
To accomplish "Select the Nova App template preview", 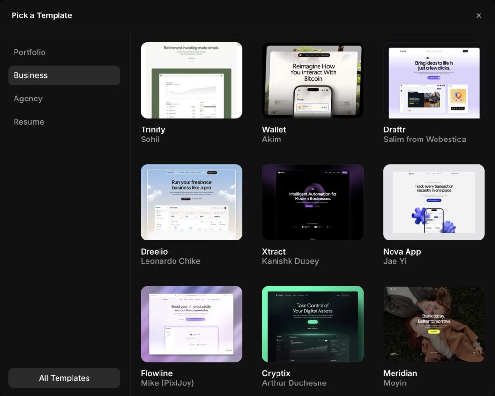I will [434, 202].
